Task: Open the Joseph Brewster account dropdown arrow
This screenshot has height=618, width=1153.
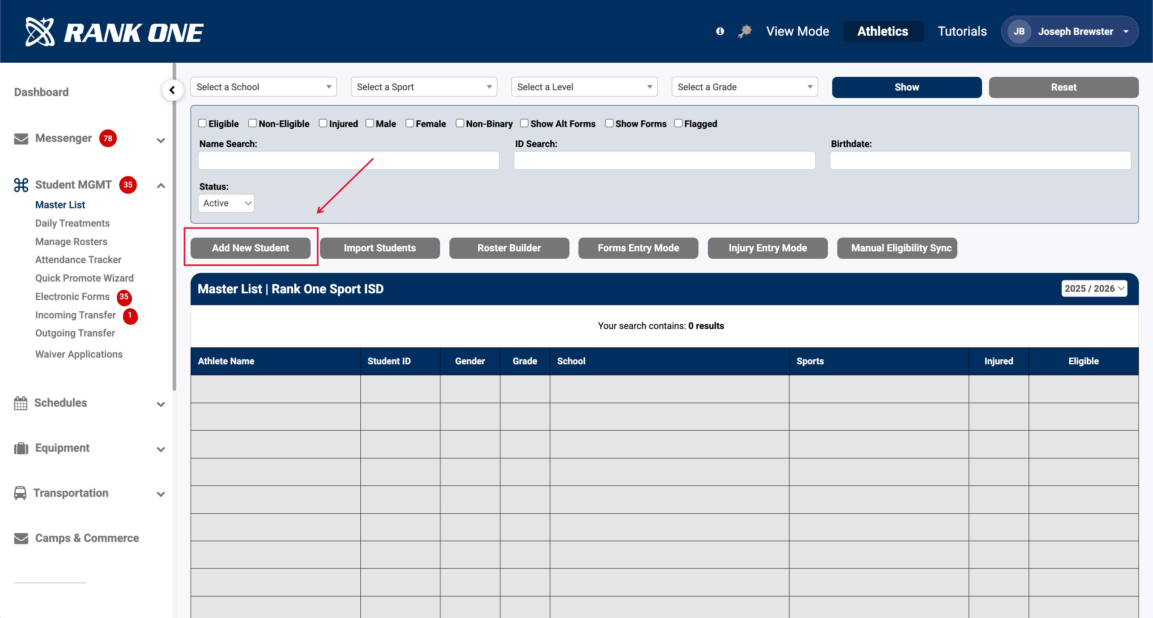Action: 1126,32
